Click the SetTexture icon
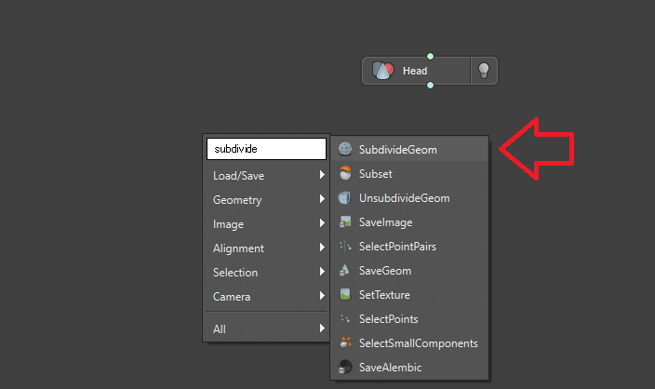 345,295
